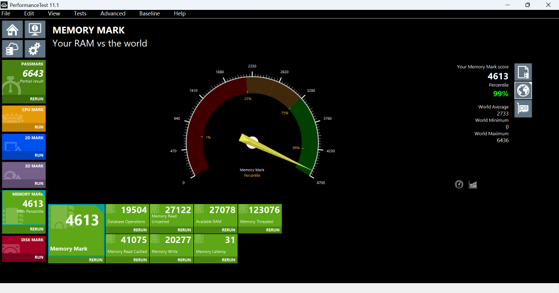Open the Tests menu
Image resolution: width=559 pixels, height=293 pixels.
coord(80,13)
